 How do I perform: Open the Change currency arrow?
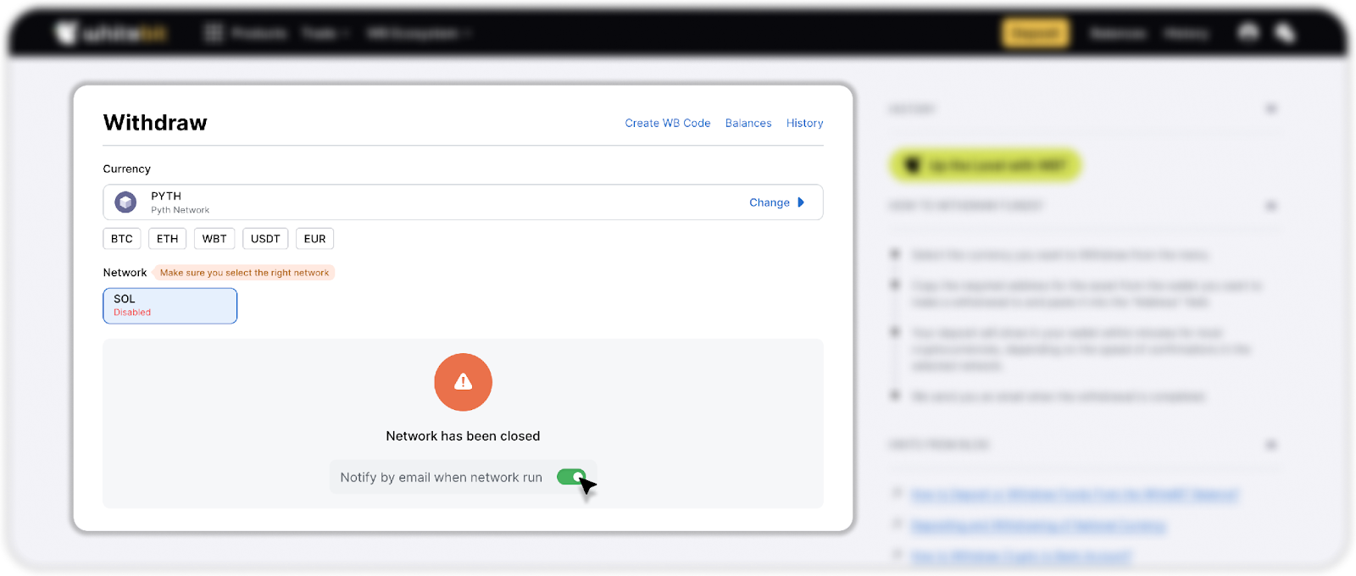pos(801,202)
